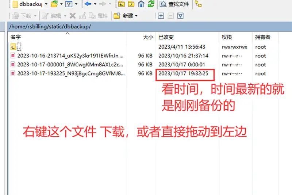Click the open directory folder icon

(x=54, y=4)
